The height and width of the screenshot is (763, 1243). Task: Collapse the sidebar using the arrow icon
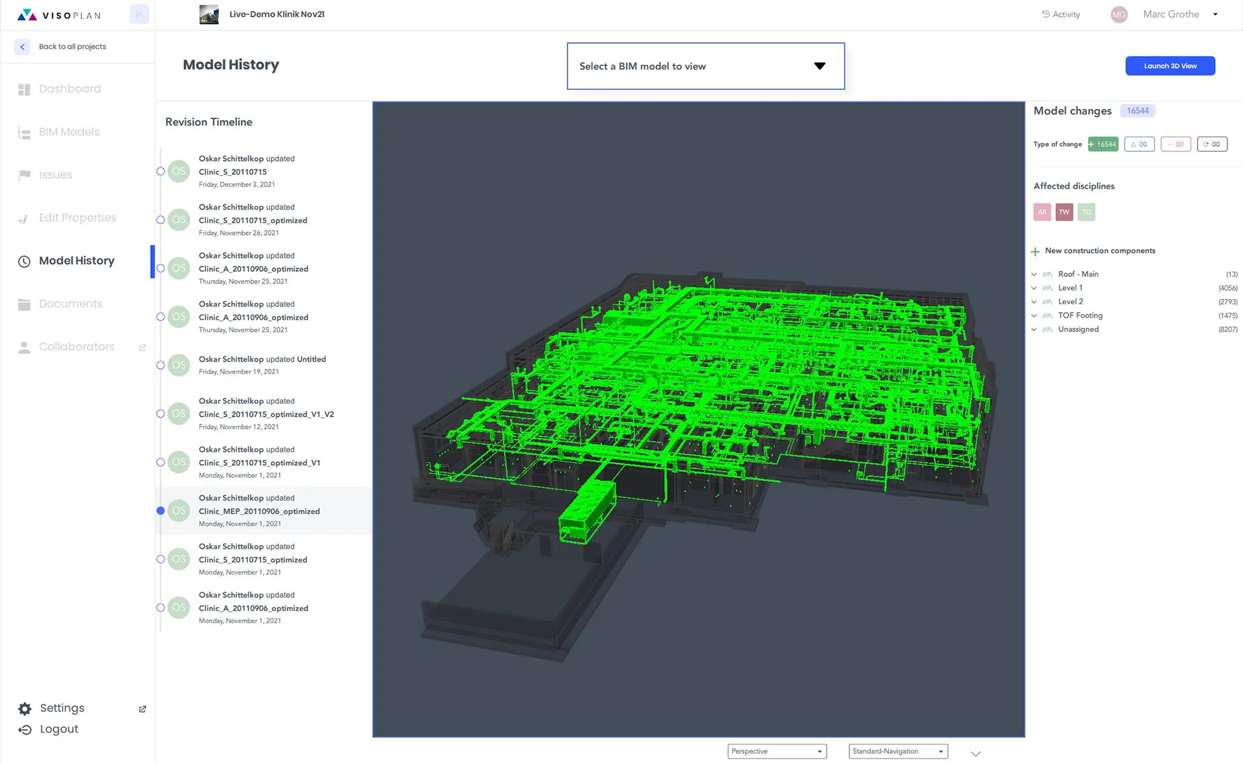pyautogui.click(x=139, y=14)
